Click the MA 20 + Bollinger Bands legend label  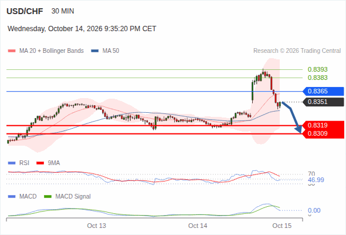click(x=52, y=51)
